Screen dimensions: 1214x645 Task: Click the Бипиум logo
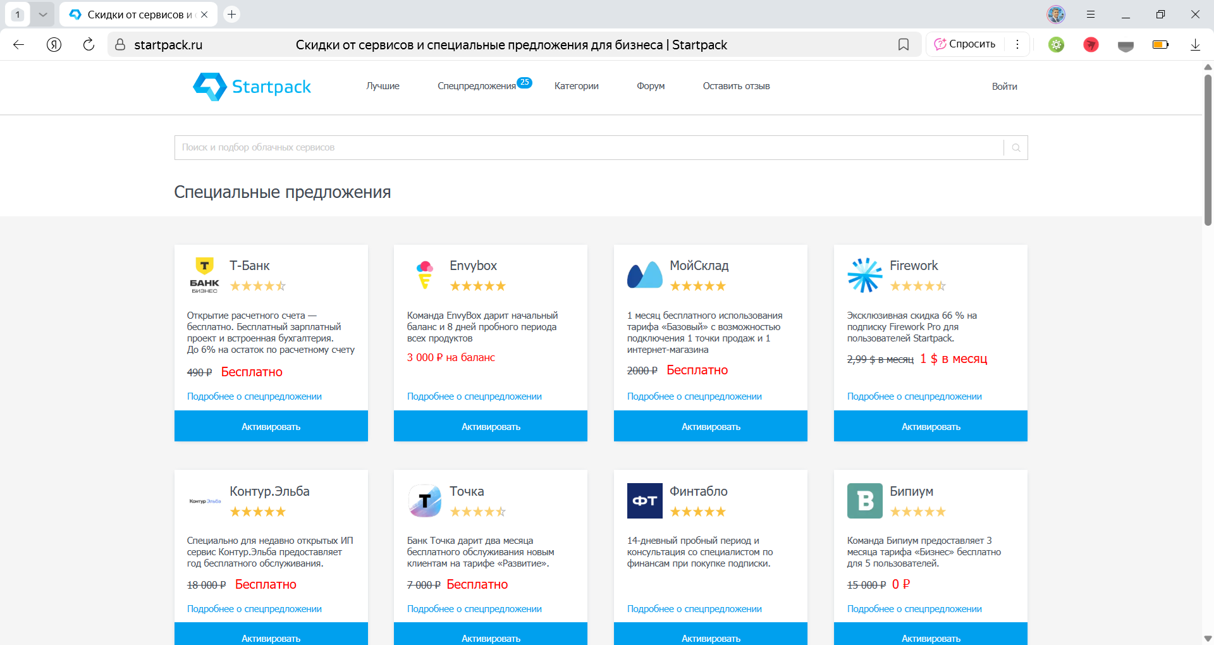coord(865,500)
